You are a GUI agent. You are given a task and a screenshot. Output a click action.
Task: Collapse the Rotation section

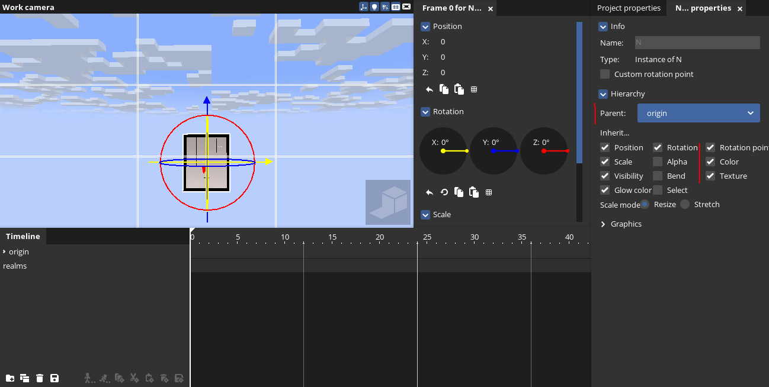(x=425, y=112)
